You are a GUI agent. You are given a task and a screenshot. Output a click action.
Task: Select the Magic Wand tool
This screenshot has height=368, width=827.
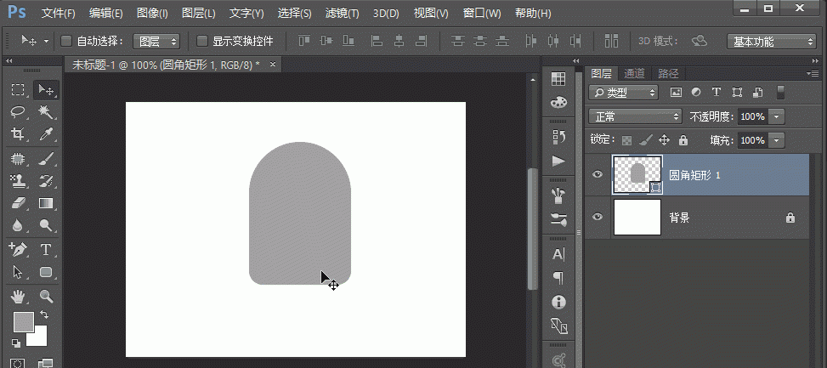tap(46, 112)
